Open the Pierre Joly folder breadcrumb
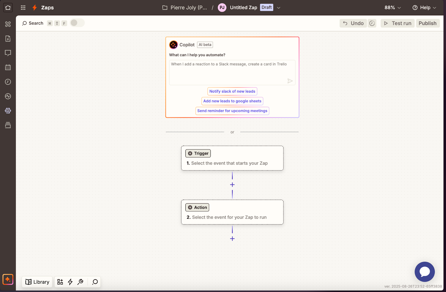Viewport: 446px width, 292px height. point(189,8)
